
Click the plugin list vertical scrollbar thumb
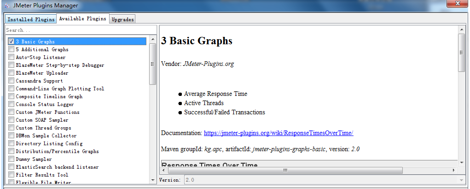pos(152,64)
